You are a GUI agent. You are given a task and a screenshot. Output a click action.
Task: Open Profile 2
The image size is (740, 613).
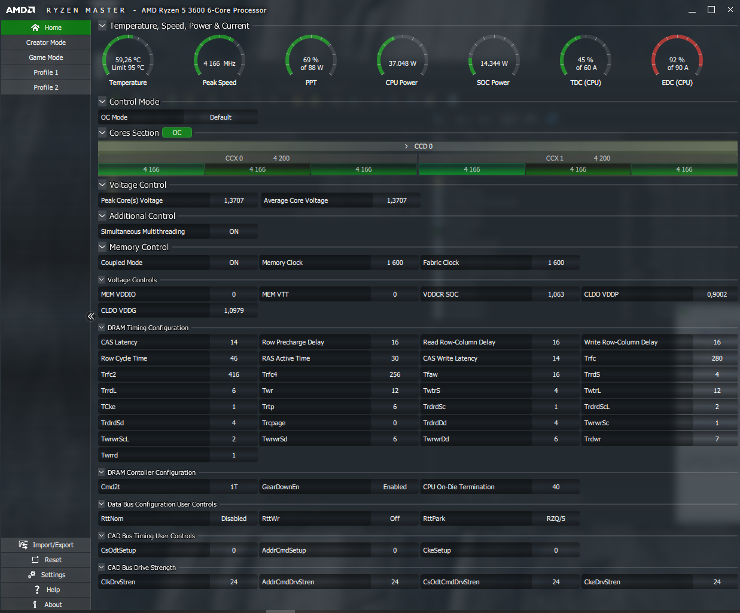pyautogui.click(x=46, y=87)
